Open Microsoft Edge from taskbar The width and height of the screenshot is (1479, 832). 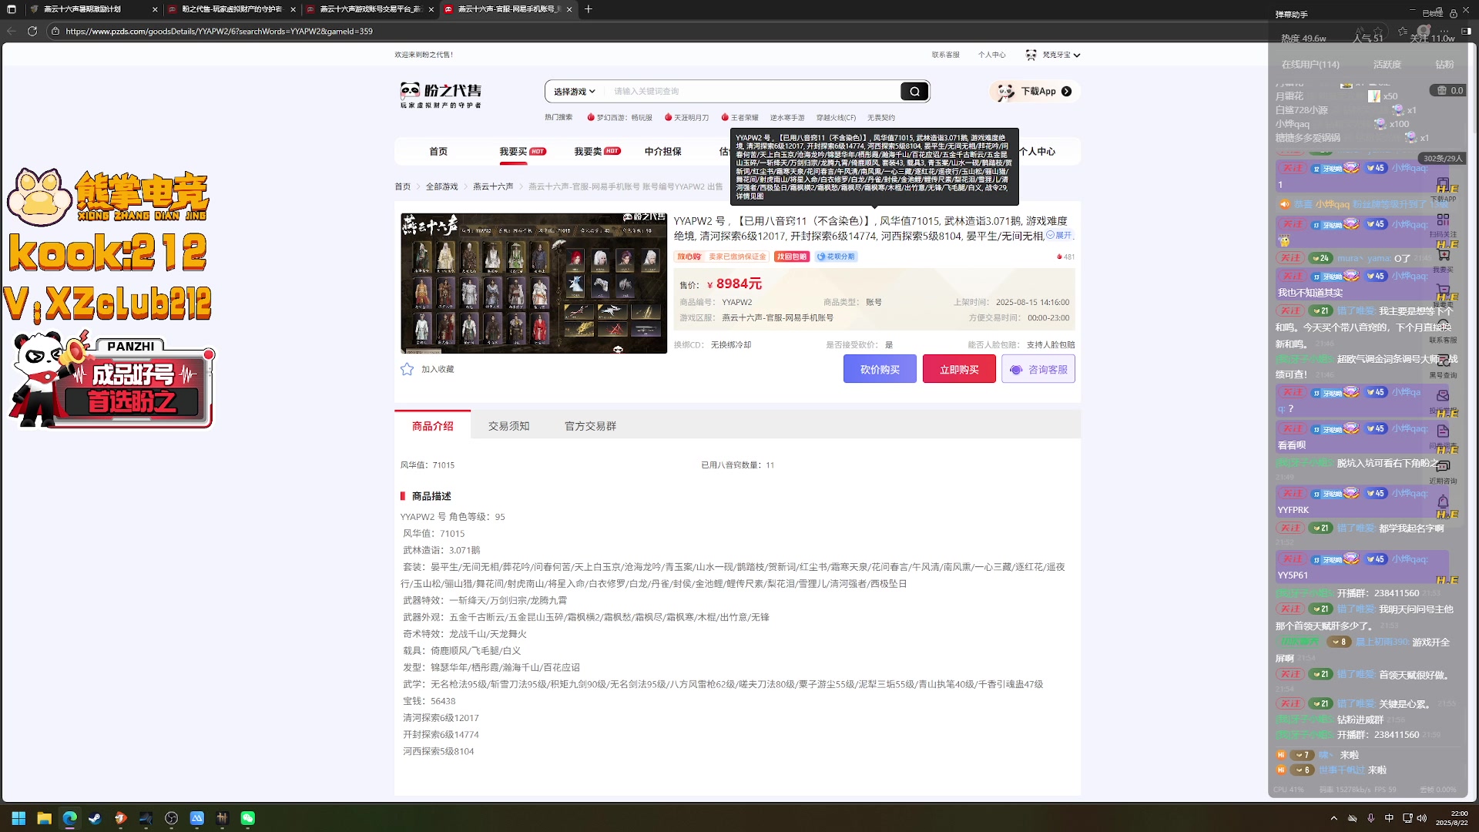pyautogui.click(x=69, y=818)
